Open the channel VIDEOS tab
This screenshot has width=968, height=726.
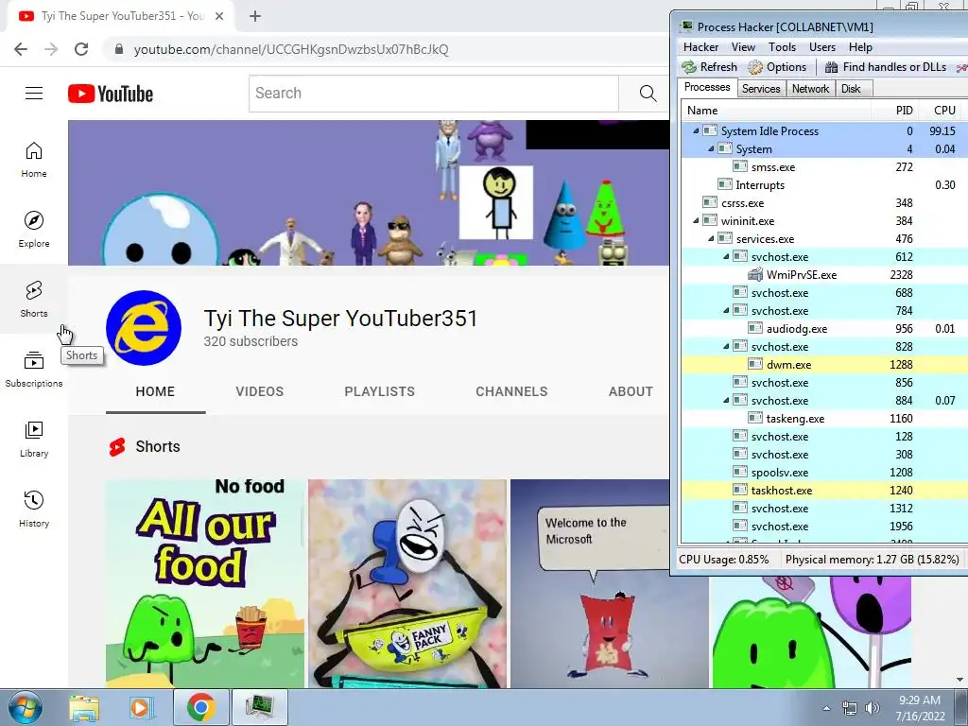(259, 391)
